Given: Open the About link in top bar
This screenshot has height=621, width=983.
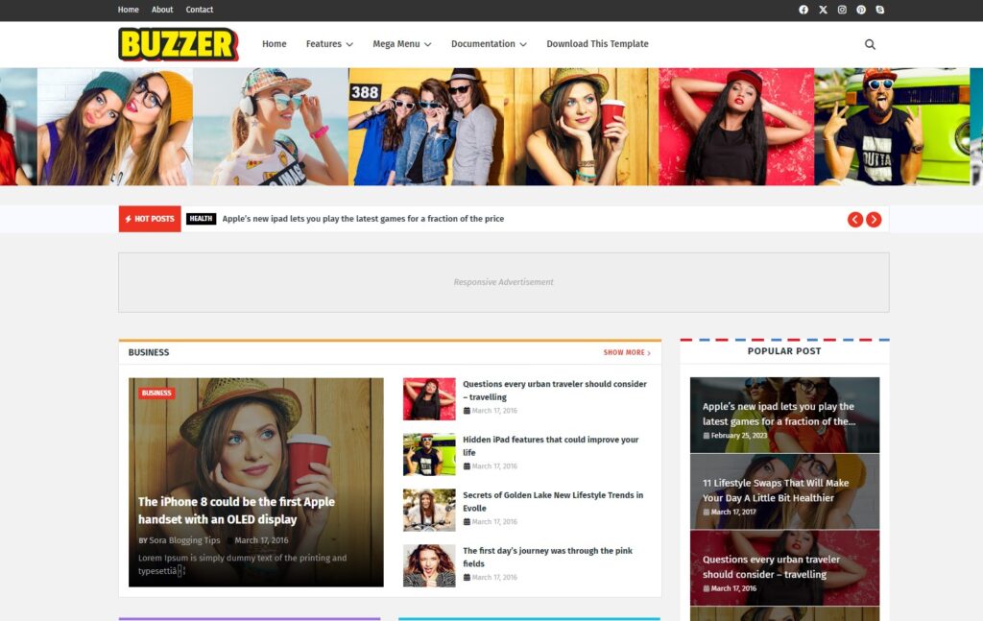Looking at the screenshot, I should pyautogui.click(x=162, y=10).
